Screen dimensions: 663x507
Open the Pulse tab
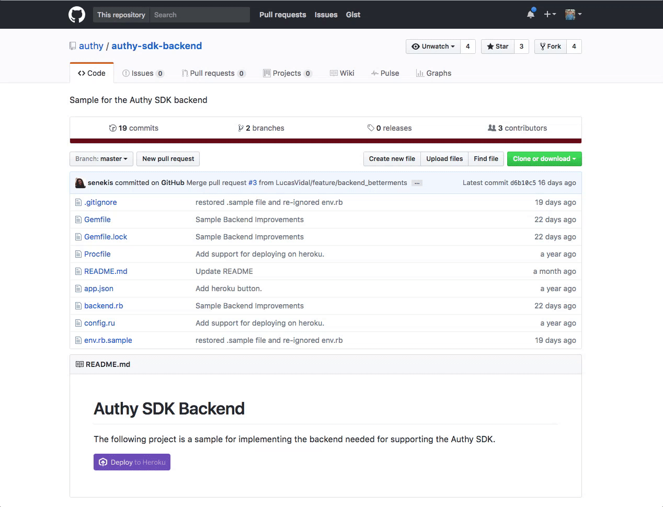point(385,73)
